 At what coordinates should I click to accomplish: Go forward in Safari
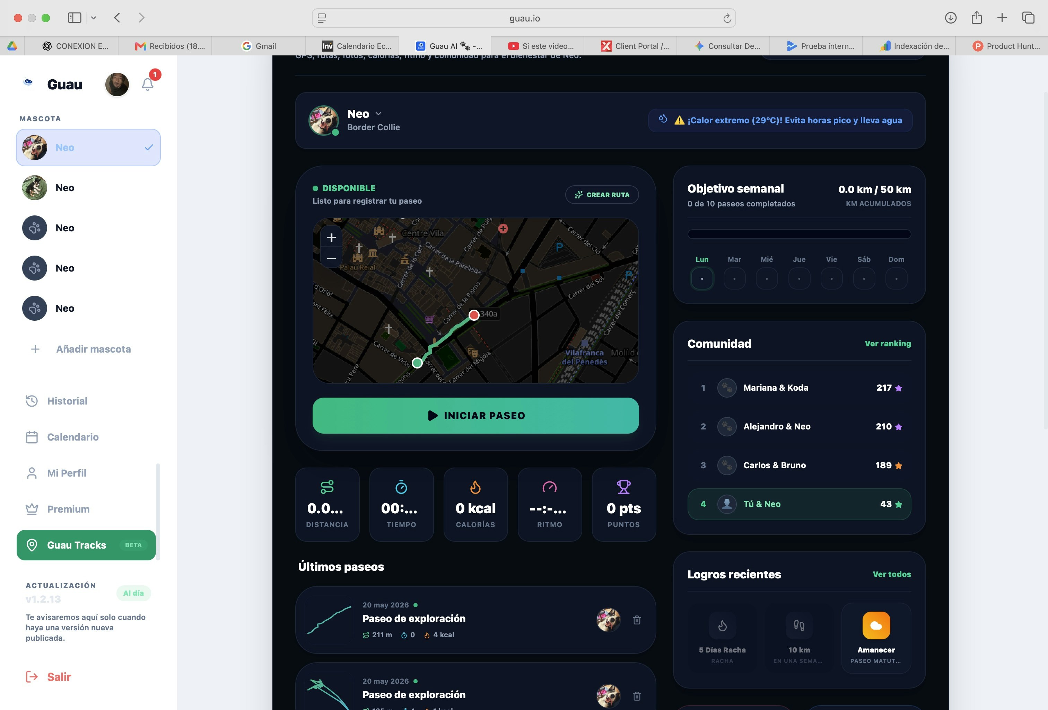142,18
